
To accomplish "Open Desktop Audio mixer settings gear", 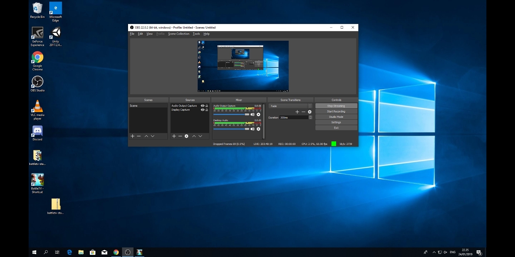I will click(x=259, y=129).
